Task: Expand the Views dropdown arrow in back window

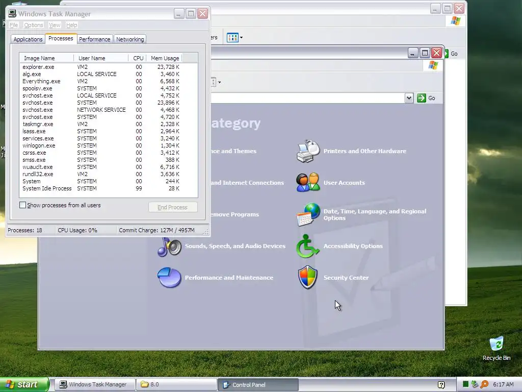Action: tap(241, 38)
